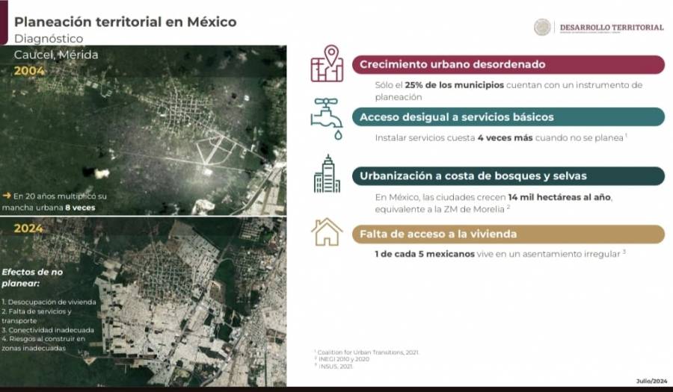Click the 'INEGI 2010 y 2020' footnote
673x392 pixels.
tap(342, 359)
